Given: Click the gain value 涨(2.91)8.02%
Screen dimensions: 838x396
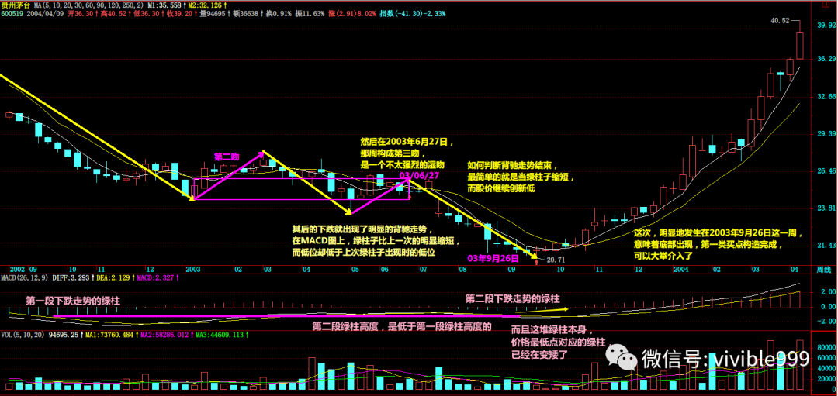Looking at the screenshot, I should (354, 13).
